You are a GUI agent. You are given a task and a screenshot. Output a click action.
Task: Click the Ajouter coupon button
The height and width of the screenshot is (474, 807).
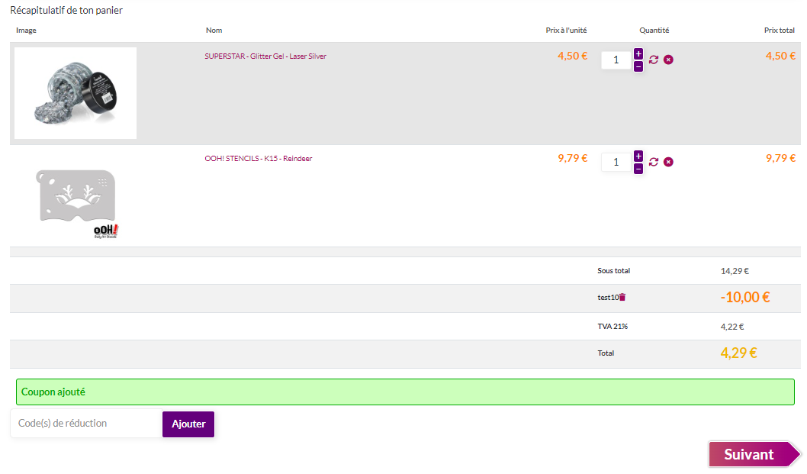(188, 424)
